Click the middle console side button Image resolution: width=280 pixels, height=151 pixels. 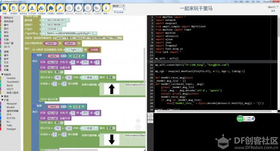[150, 119]
